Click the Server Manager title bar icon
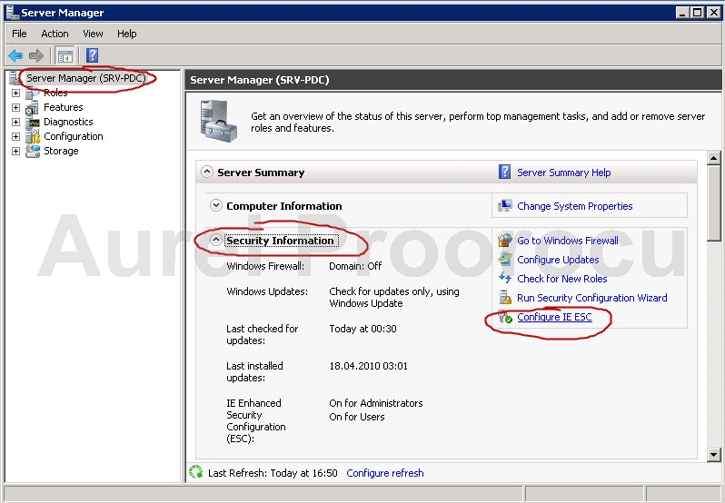The width and height of the screenshot is (725, 503). coord(13,13)
